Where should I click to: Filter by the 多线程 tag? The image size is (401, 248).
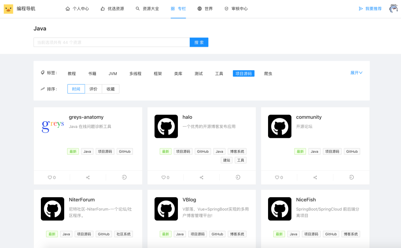[135, 74]
